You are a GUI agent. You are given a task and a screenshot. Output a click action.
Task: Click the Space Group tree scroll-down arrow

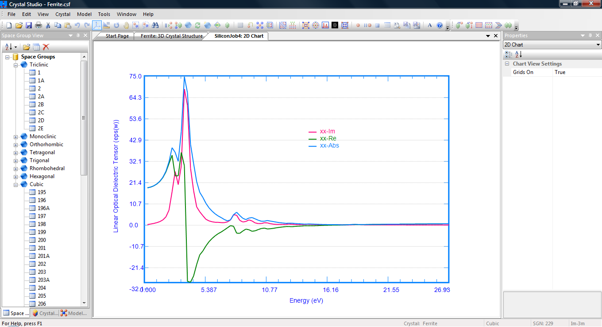click(84, 303)
